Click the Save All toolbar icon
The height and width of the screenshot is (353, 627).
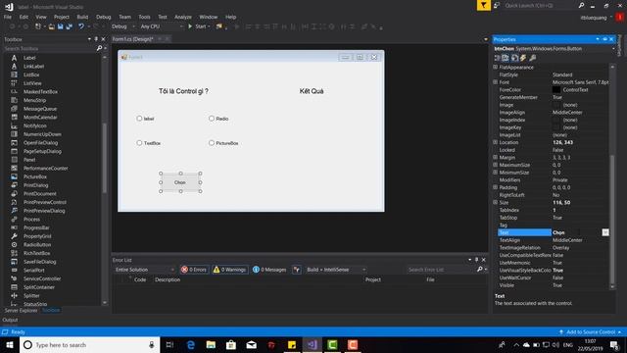70,26
